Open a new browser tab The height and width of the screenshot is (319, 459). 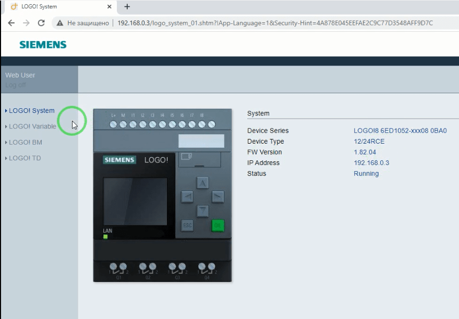[127, 7]
